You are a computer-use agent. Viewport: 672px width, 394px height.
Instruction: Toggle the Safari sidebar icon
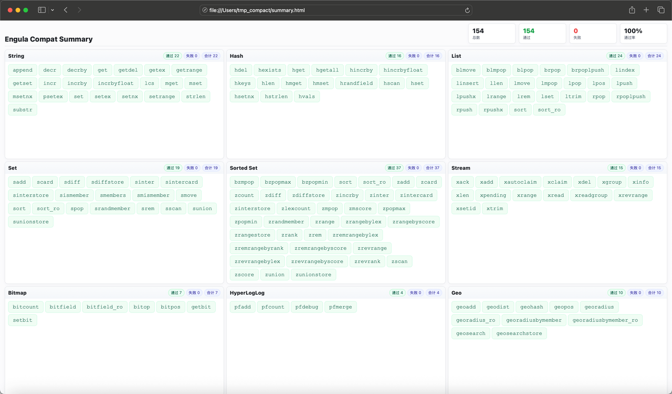[41, 10]
